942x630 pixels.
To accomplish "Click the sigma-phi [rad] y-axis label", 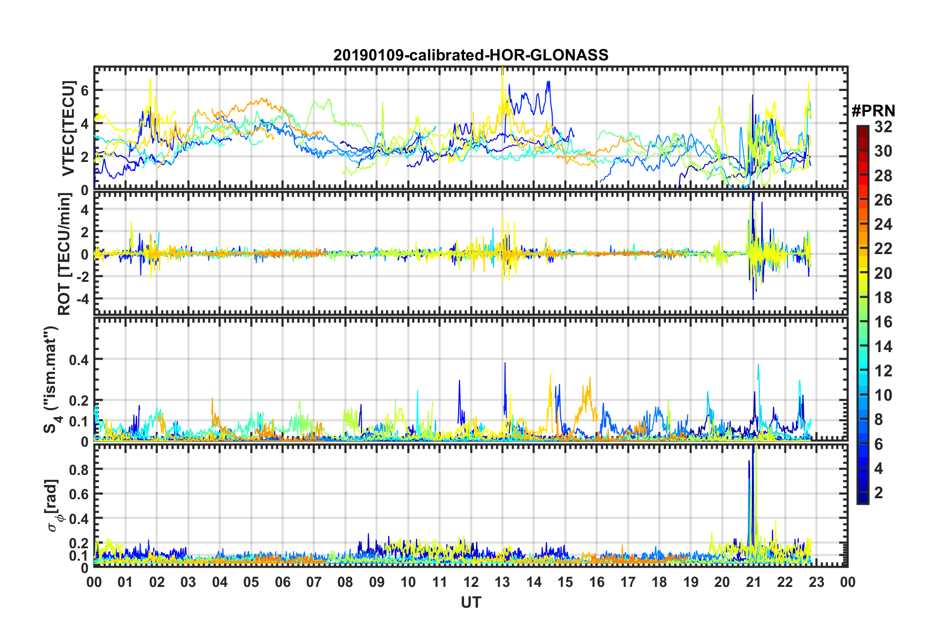I will [x=53, y=505].
